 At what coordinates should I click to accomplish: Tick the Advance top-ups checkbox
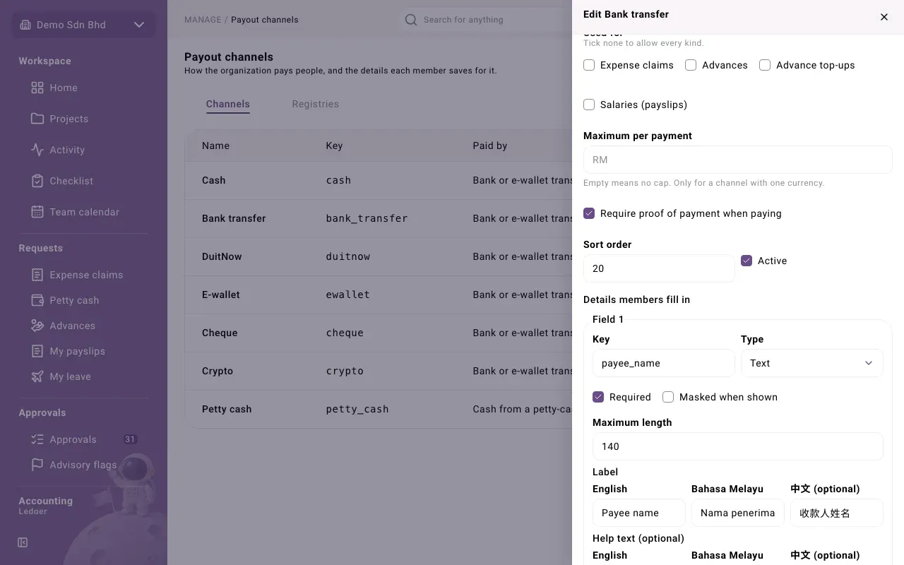pos(765,65)
